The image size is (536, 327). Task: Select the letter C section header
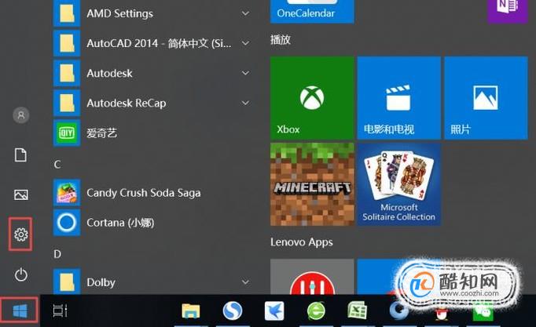point(57,165)
